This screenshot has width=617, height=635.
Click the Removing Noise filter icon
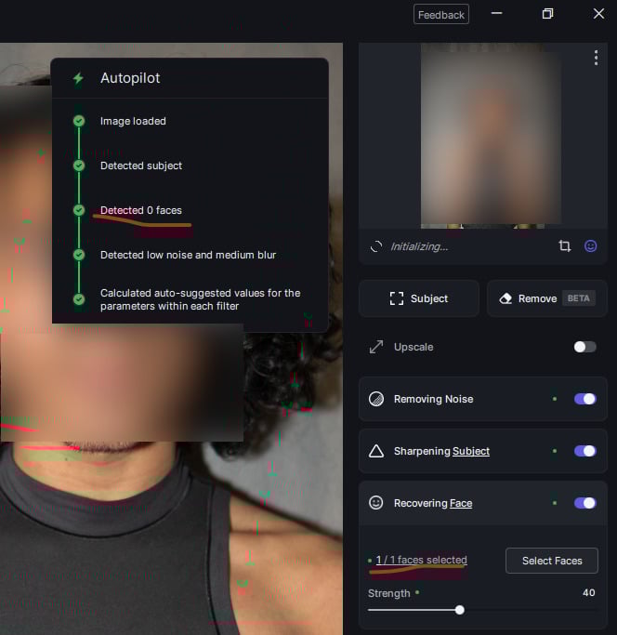[x=376, y=399]
